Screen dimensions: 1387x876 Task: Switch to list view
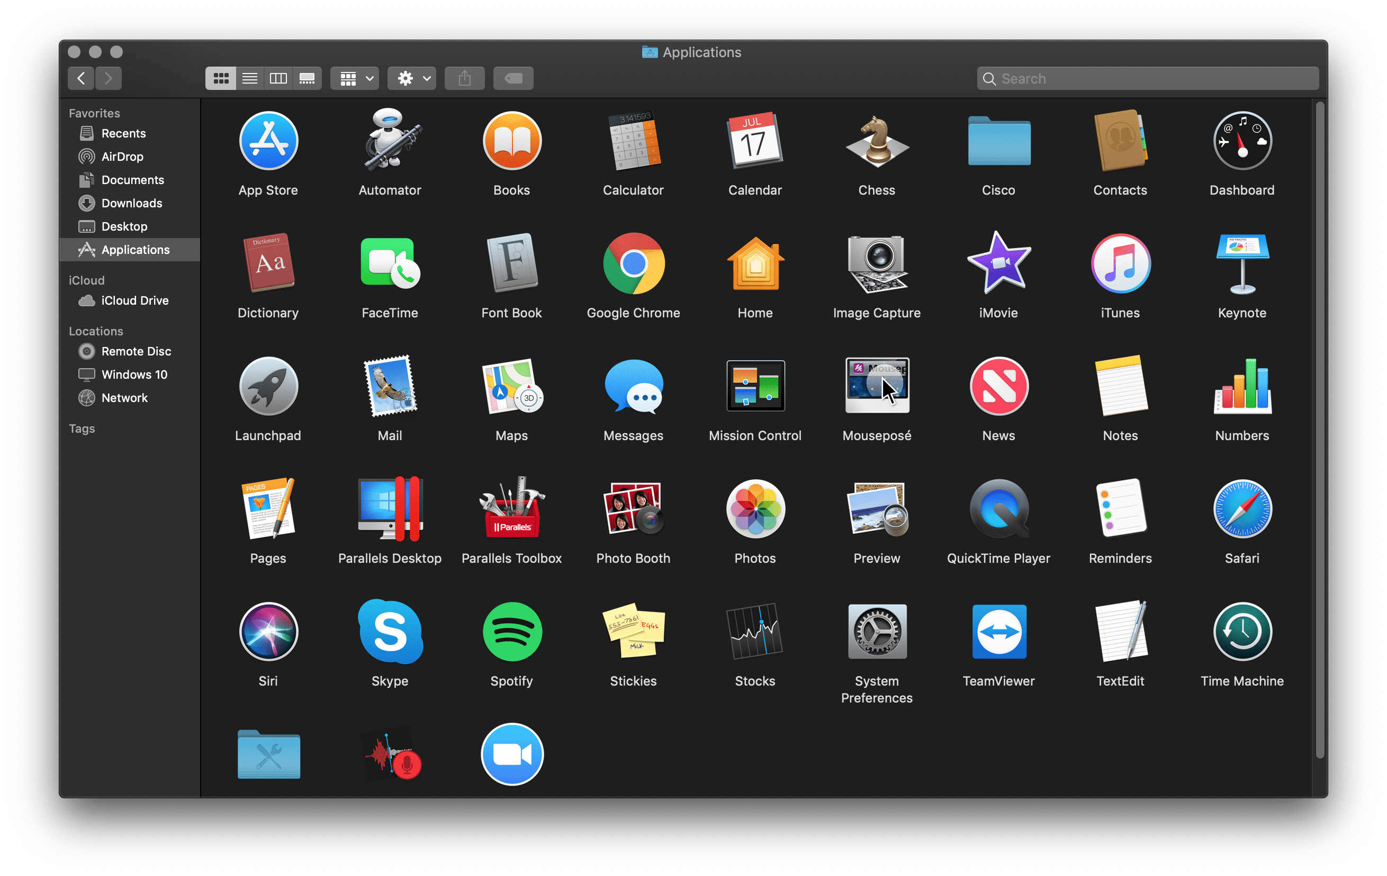249,78
